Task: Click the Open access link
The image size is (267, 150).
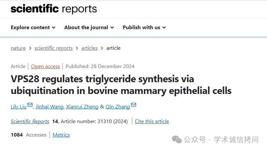Action: click(45, 66)
